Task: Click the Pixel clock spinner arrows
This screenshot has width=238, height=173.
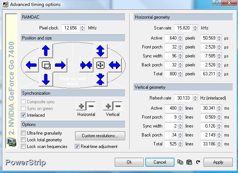Action: [x=82, y=28]
